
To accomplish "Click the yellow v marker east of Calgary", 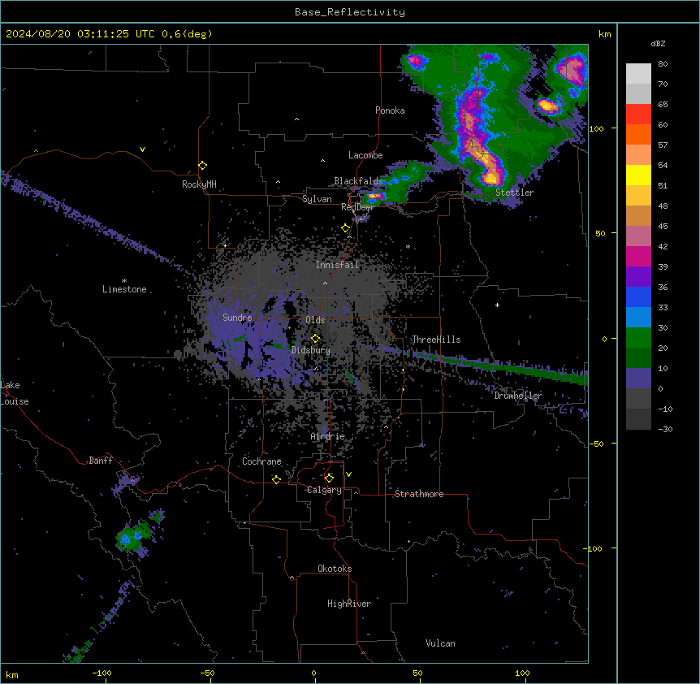I will 348,474.
